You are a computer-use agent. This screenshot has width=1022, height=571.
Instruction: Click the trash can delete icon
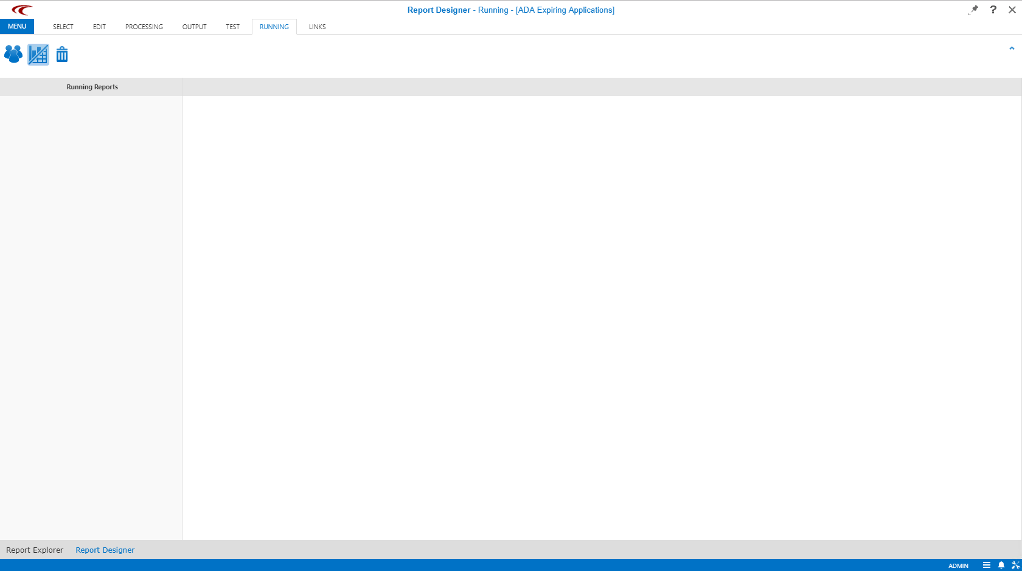click(62, 55)
